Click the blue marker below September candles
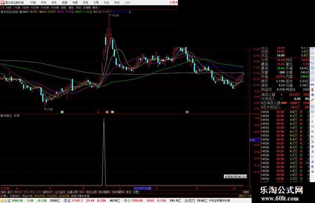 [x=187, y=112]
